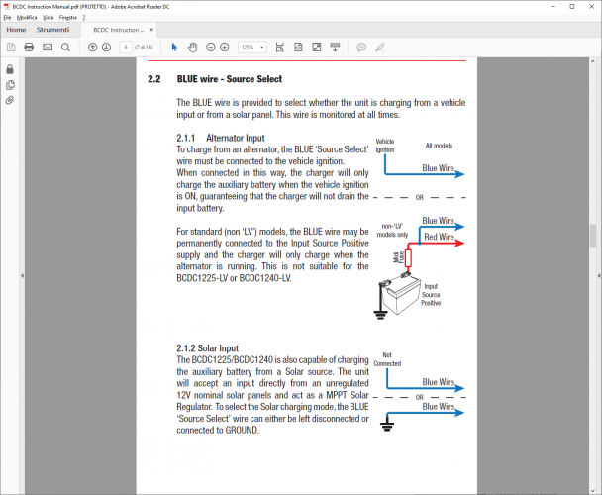This screenshot has width=602, height=495.
Task: Go to next page with down arrow
Action: [106, 47]
